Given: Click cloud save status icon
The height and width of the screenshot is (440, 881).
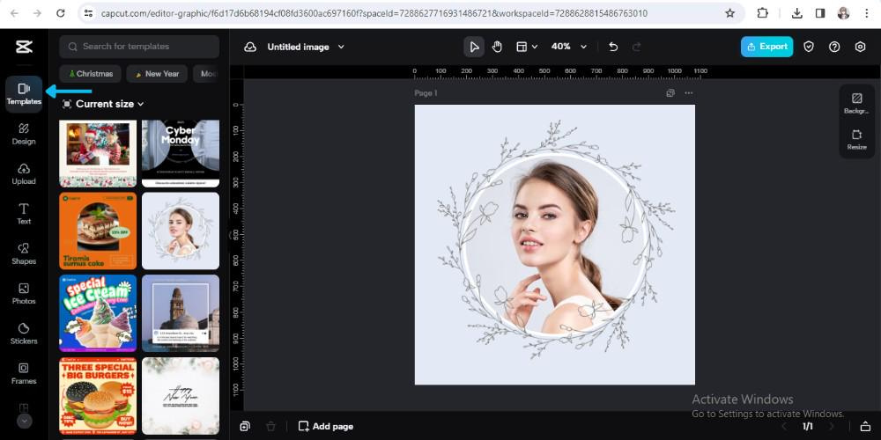Looking at the screenshot, I should pyautogui.click(x=250, y=47).
